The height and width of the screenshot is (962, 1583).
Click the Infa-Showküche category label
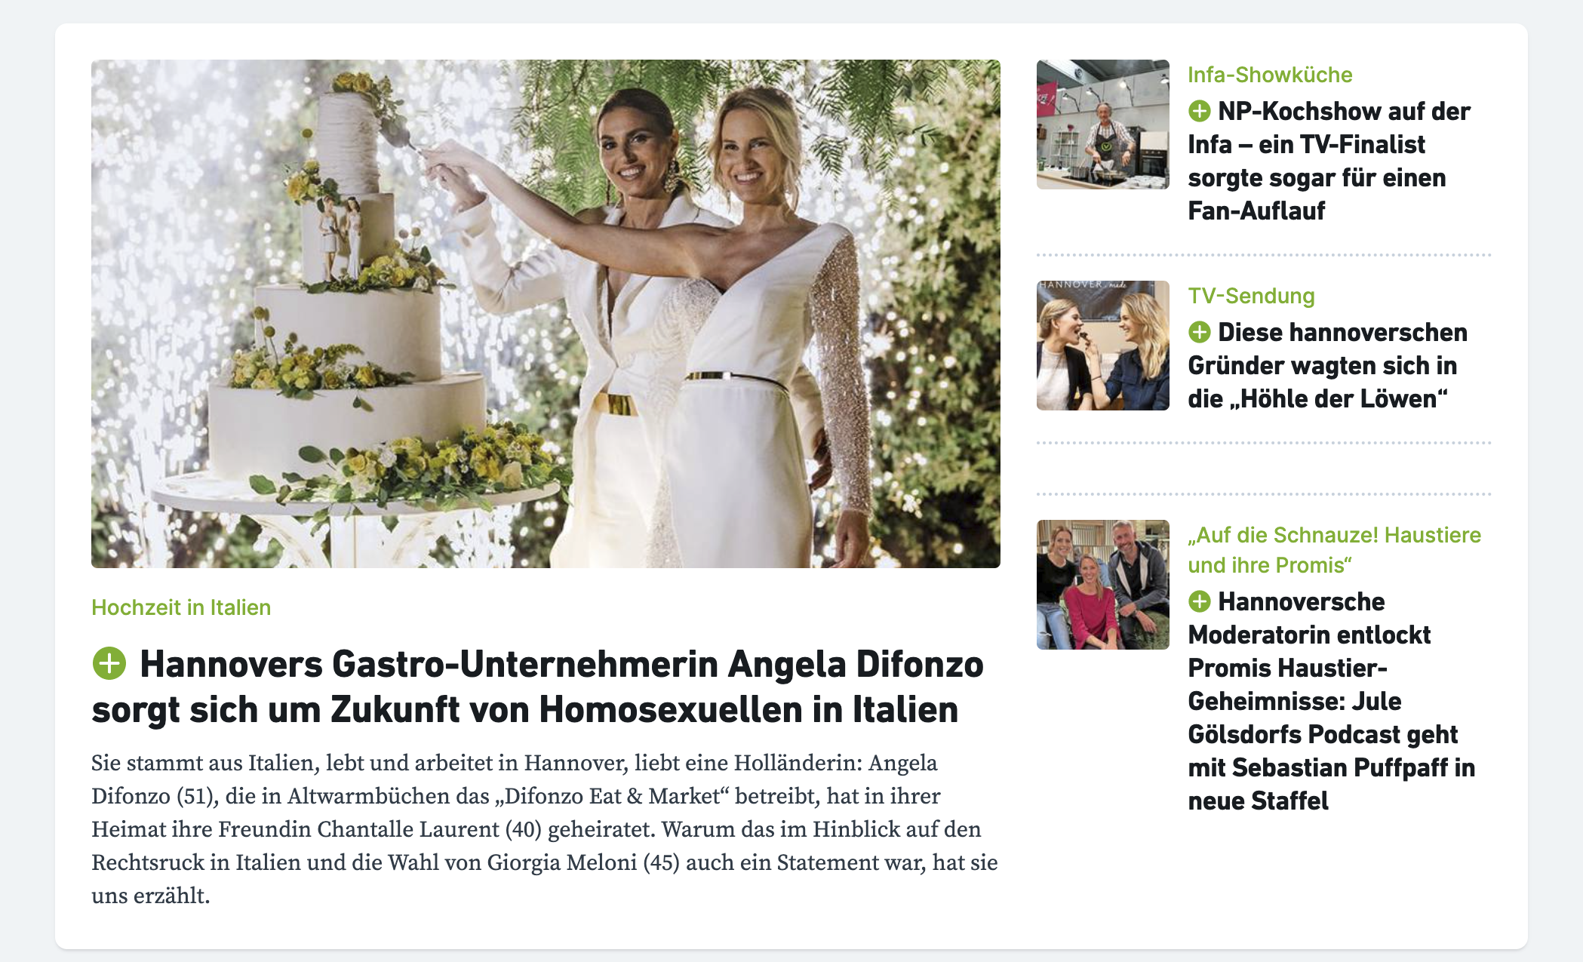coord(1270,75)
